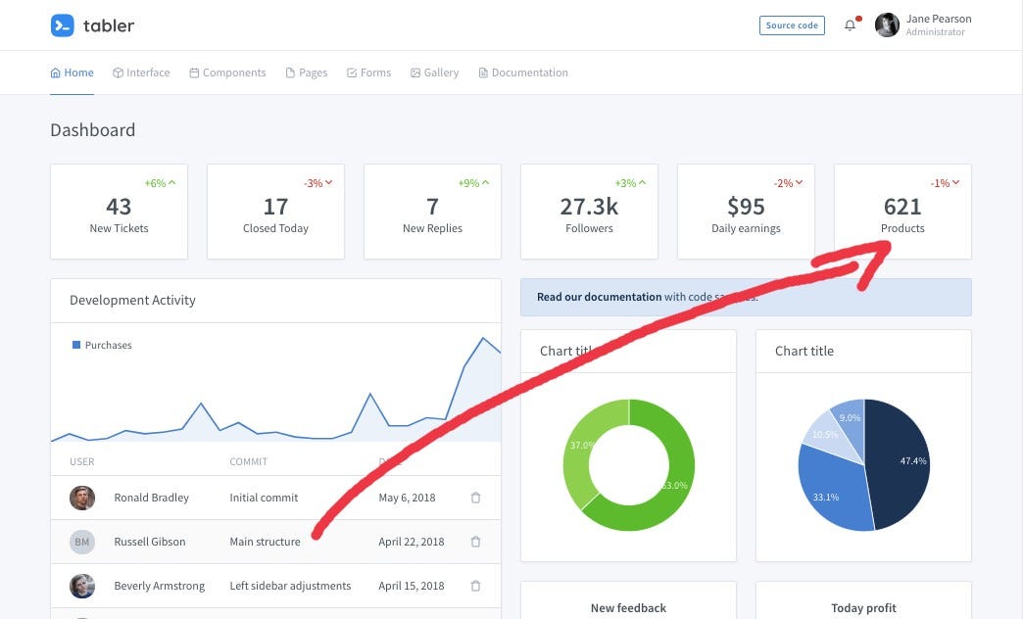This screenshot has width=1023, height=619.
Task: Switch to the Home tab
Action: coord(72,71)
